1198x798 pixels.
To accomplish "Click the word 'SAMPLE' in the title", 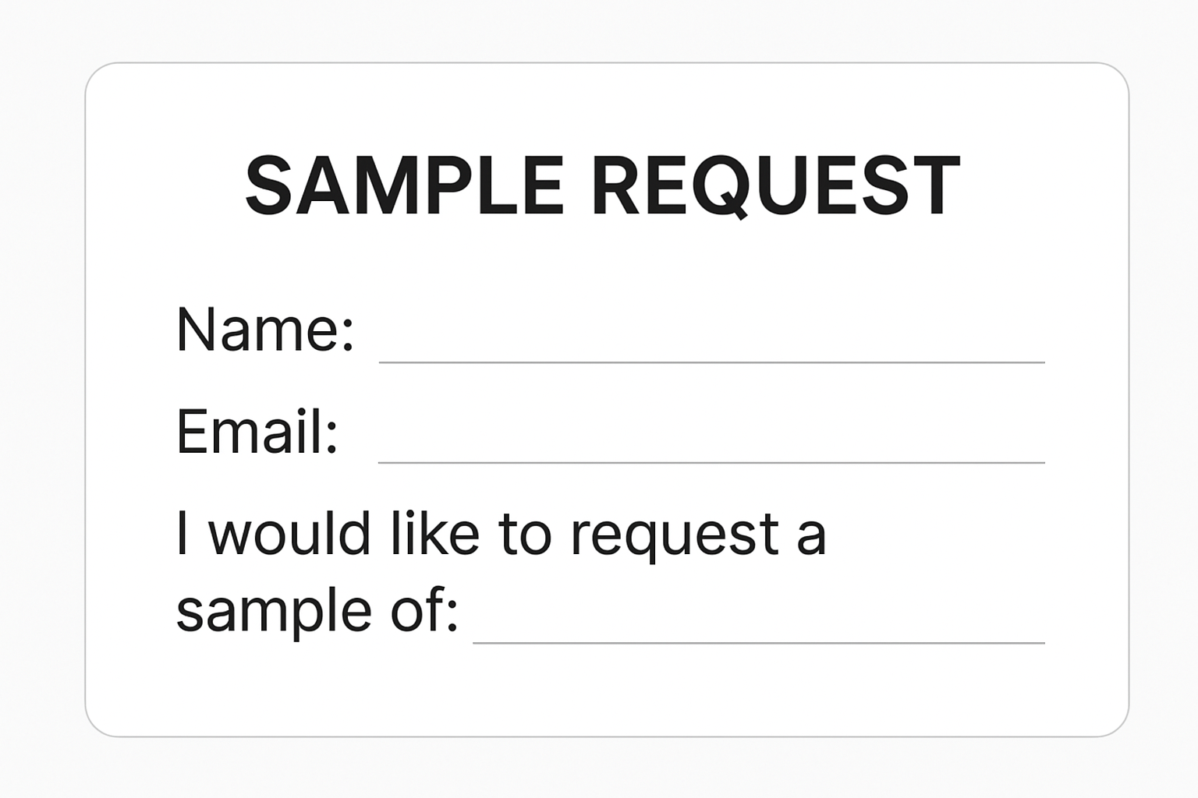I will pyautogui.click(x=404, y=186).
